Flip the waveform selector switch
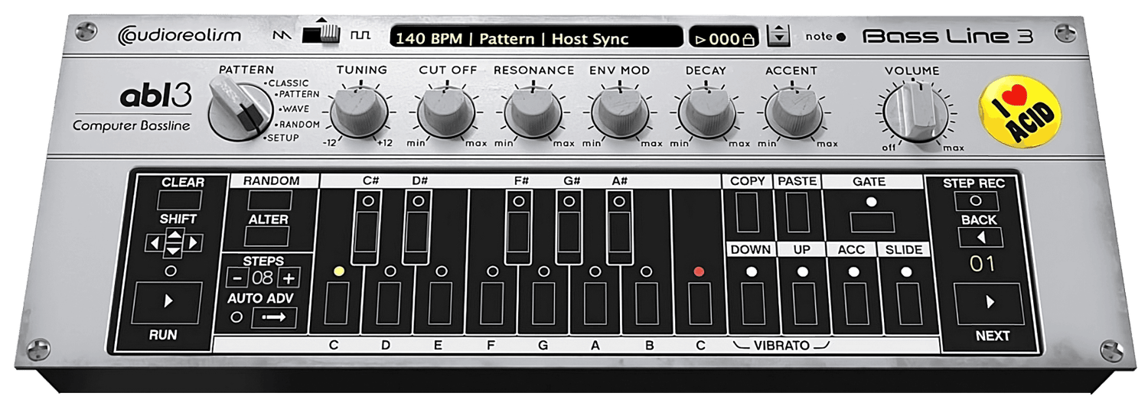This screenshot has width=1148, height=406. (x=321, y=33)
